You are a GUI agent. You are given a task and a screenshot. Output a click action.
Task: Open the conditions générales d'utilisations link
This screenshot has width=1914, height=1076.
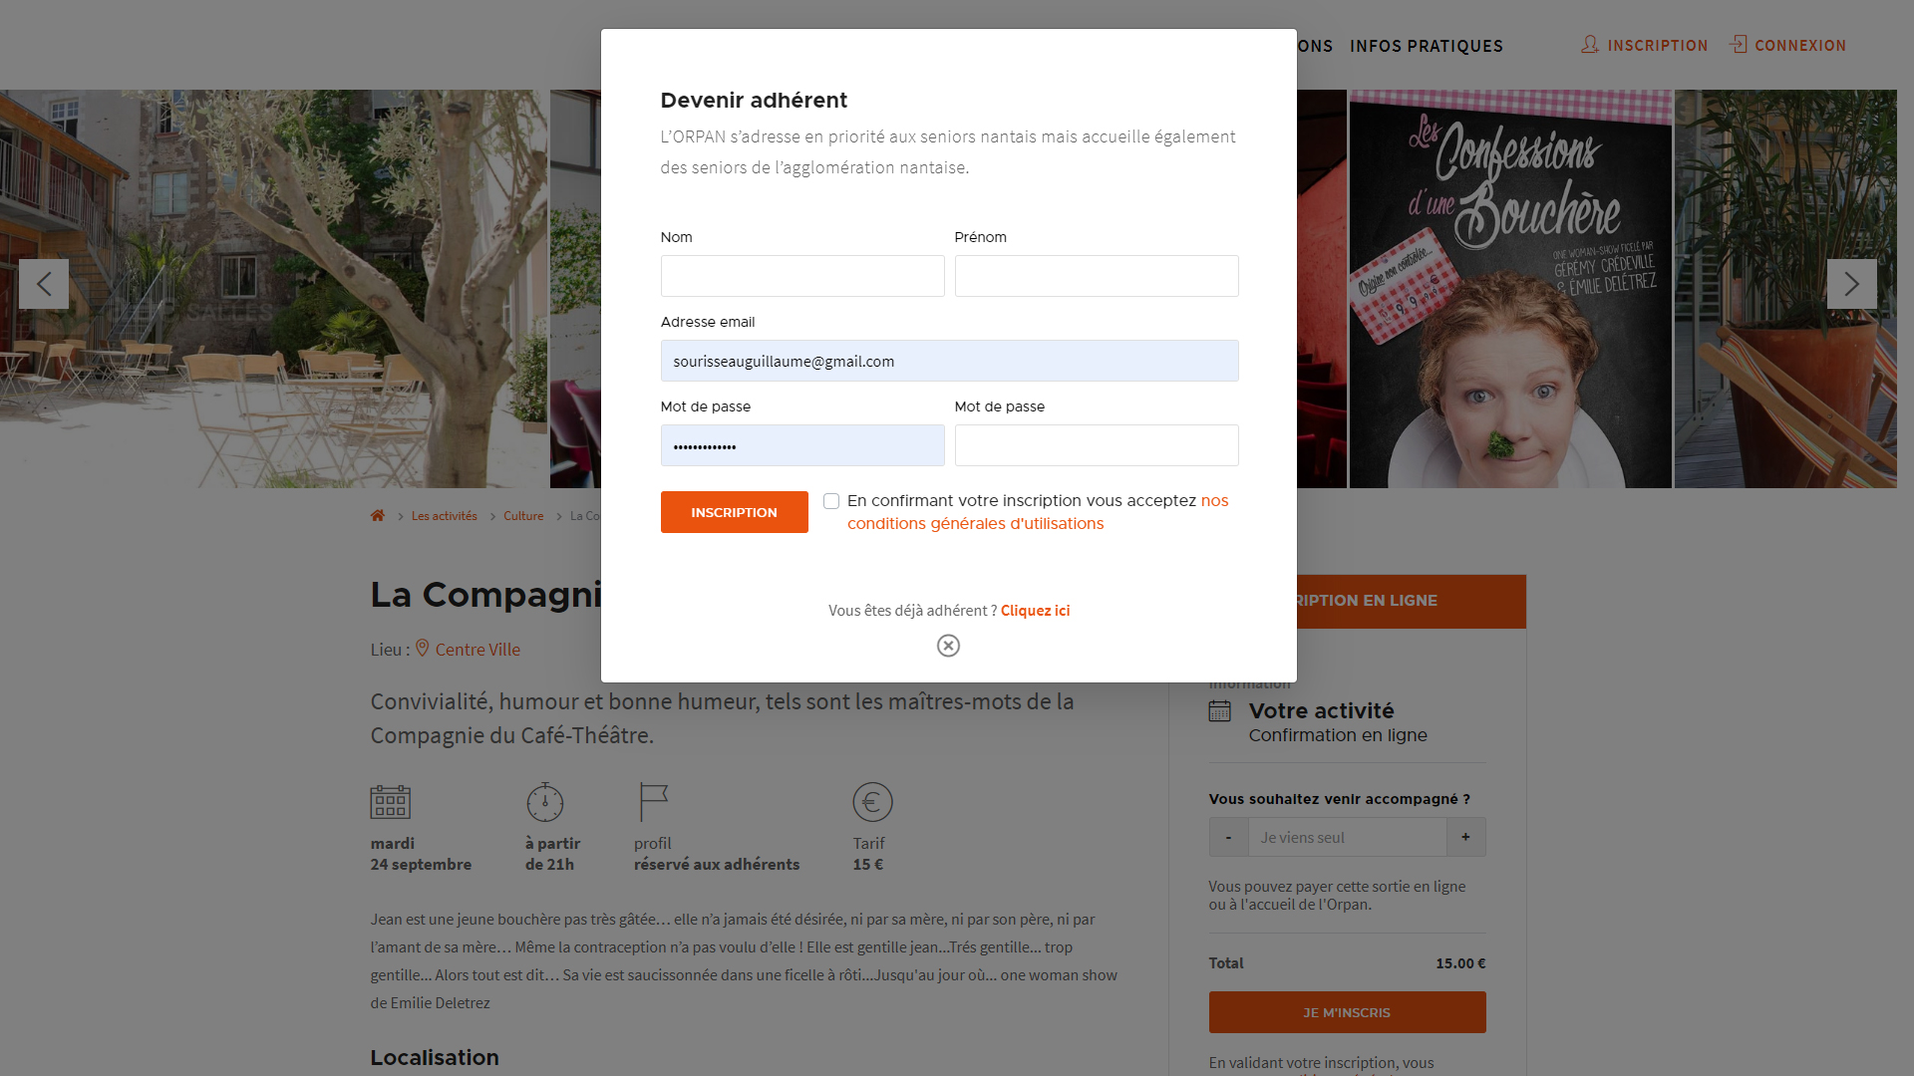click(x=975, y=524)
